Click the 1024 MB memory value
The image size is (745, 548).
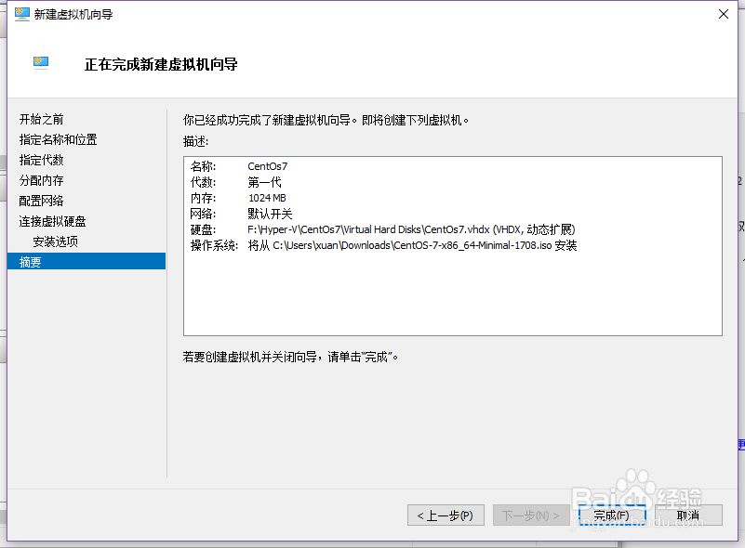(x=267, y=198)
